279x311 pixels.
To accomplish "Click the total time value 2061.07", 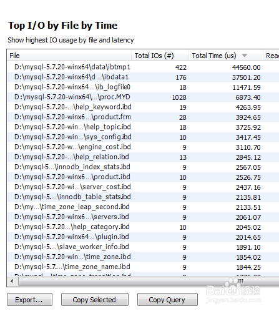I will (248, 217).
